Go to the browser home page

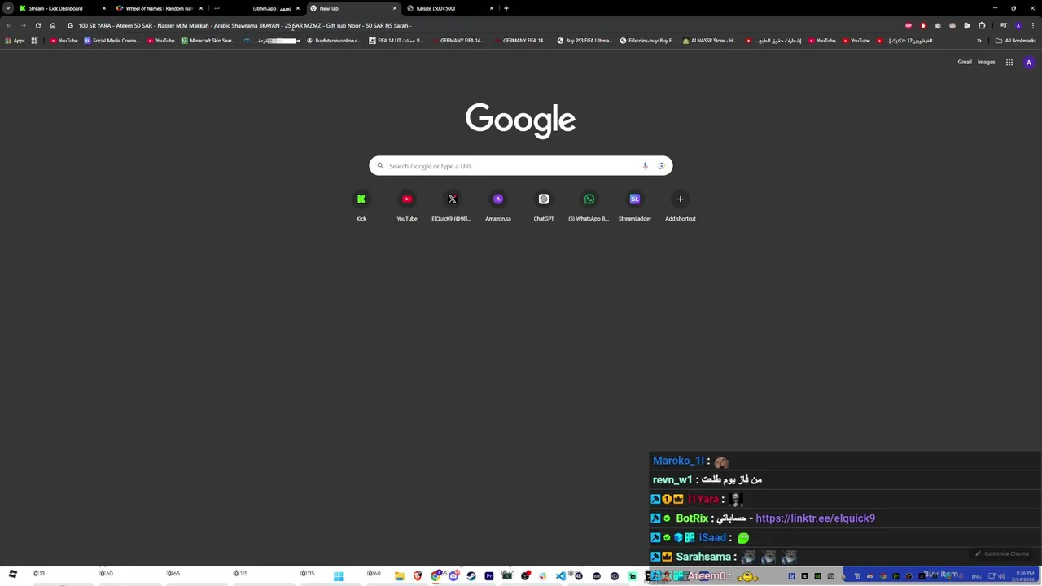pos(53,25)
